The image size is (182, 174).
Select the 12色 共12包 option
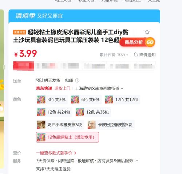(x=122, y=99)
